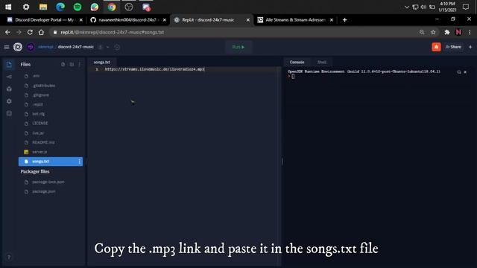Bookmark this page with star icon
This screenshot has height=268, width=477.
tap(433, 32)
